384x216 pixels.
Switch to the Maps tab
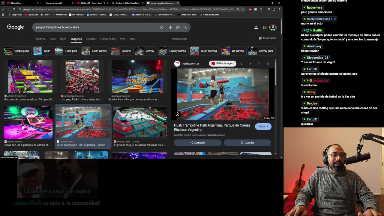coord(63,39)
